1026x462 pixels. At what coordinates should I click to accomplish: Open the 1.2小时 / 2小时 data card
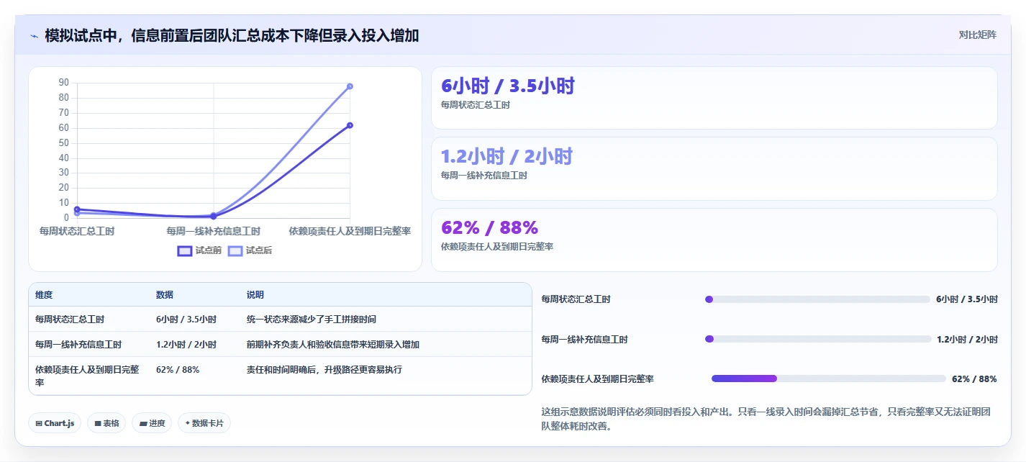(714, 168)
